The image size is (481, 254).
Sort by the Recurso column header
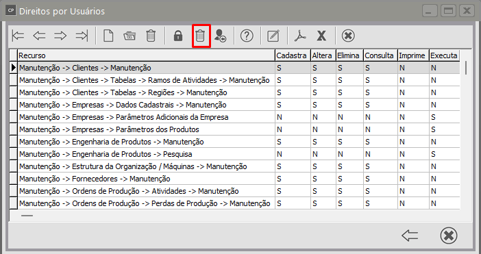pyautogui.click(x=146, y=55)
